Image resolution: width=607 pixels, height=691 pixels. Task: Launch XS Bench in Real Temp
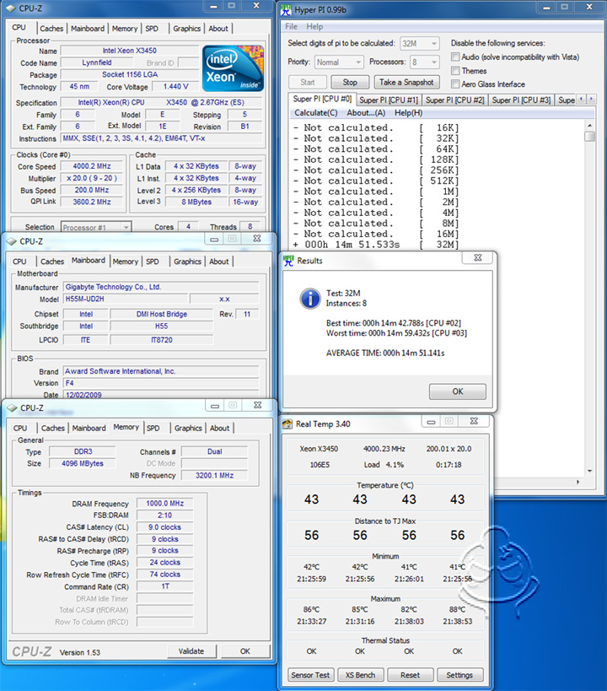pos(360,675)
